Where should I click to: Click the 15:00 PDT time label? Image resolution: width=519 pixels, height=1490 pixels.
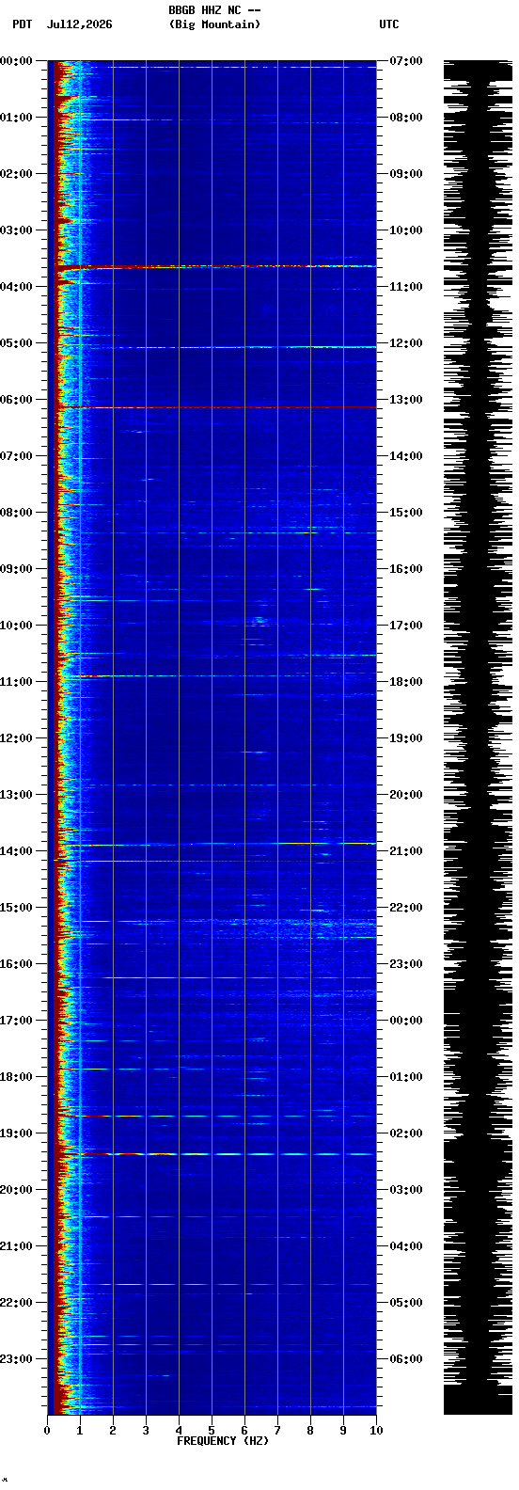[16, 908]
